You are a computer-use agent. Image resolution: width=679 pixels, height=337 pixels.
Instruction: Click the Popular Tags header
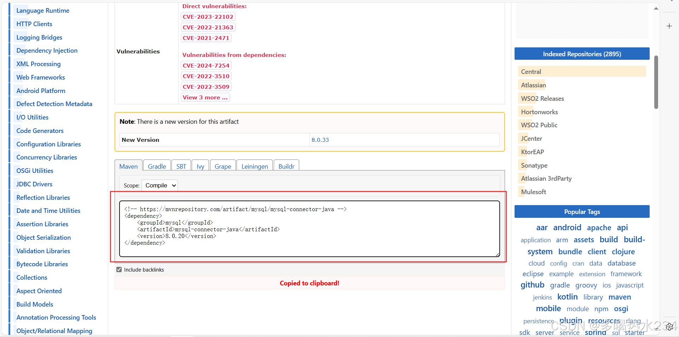pos(582,211)
